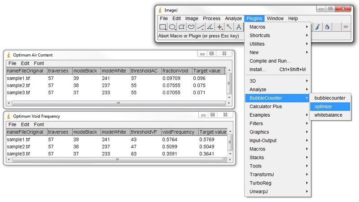Open File menu in ImageJ window
Screen dimensions: 359x202
[164, 18]
